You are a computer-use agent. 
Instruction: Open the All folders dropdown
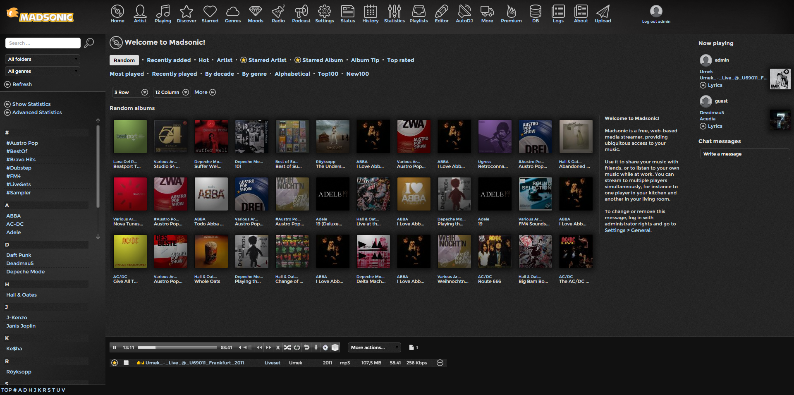coord(43,59)
